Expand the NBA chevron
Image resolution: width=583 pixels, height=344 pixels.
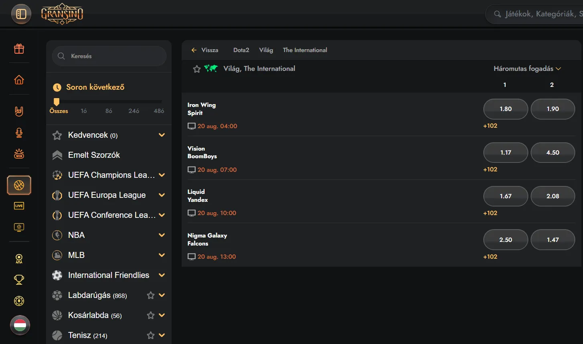(x=162, y=235)
